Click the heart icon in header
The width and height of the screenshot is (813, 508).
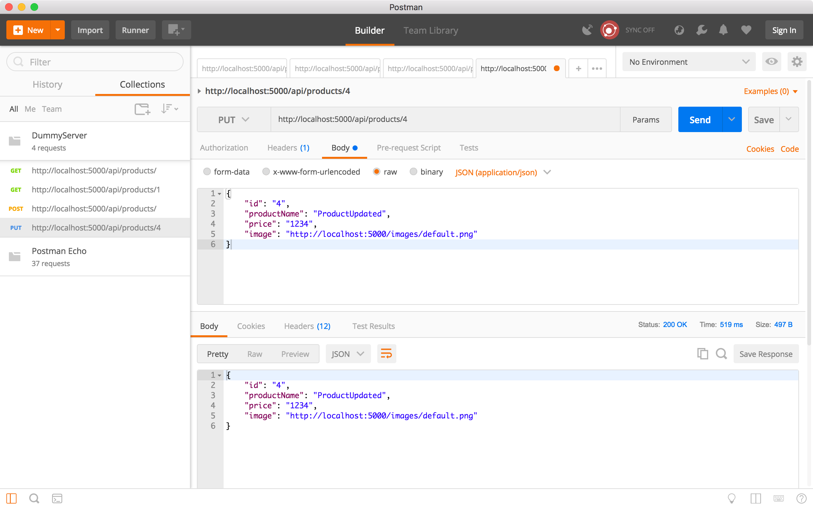[746, 30]
